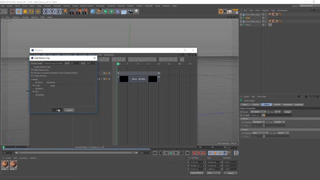Toggle the X axis lock
The height and width of the screenshot is (180, 320).
tap(46, 11)
